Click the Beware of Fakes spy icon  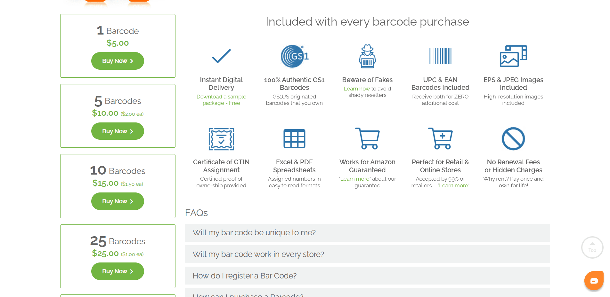(x=367, y=56)
